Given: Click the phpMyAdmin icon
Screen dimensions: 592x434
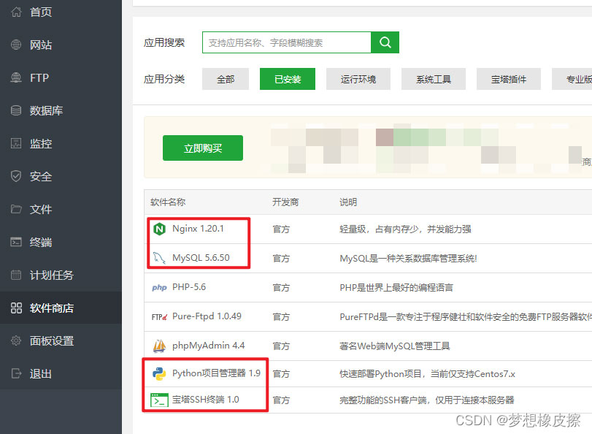Looking at the screenshot, I should tap(159, 345).
